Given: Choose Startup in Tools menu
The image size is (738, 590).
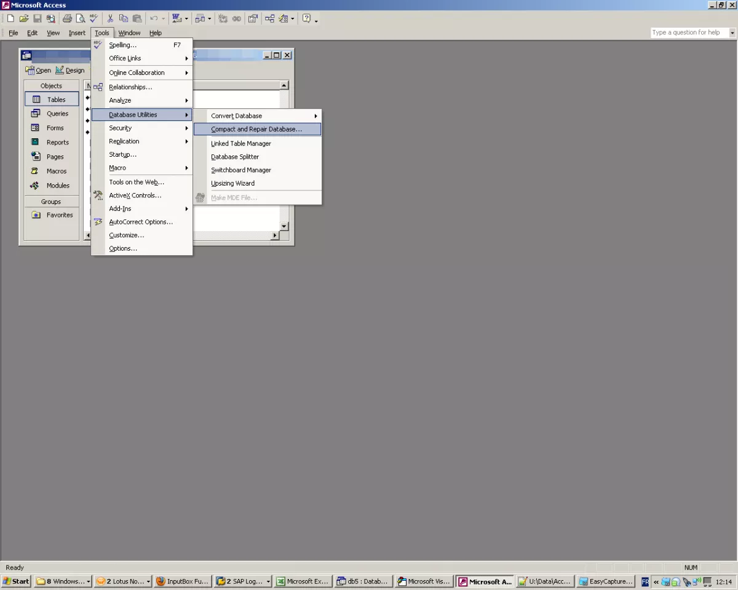Looking at the screenshot, I should point(142,155).
